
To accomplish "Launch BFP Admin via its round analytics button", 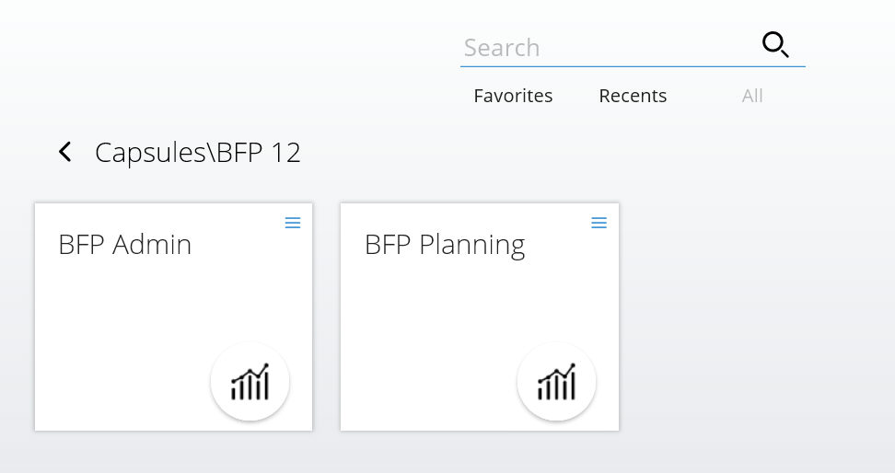I will (250, 382).
